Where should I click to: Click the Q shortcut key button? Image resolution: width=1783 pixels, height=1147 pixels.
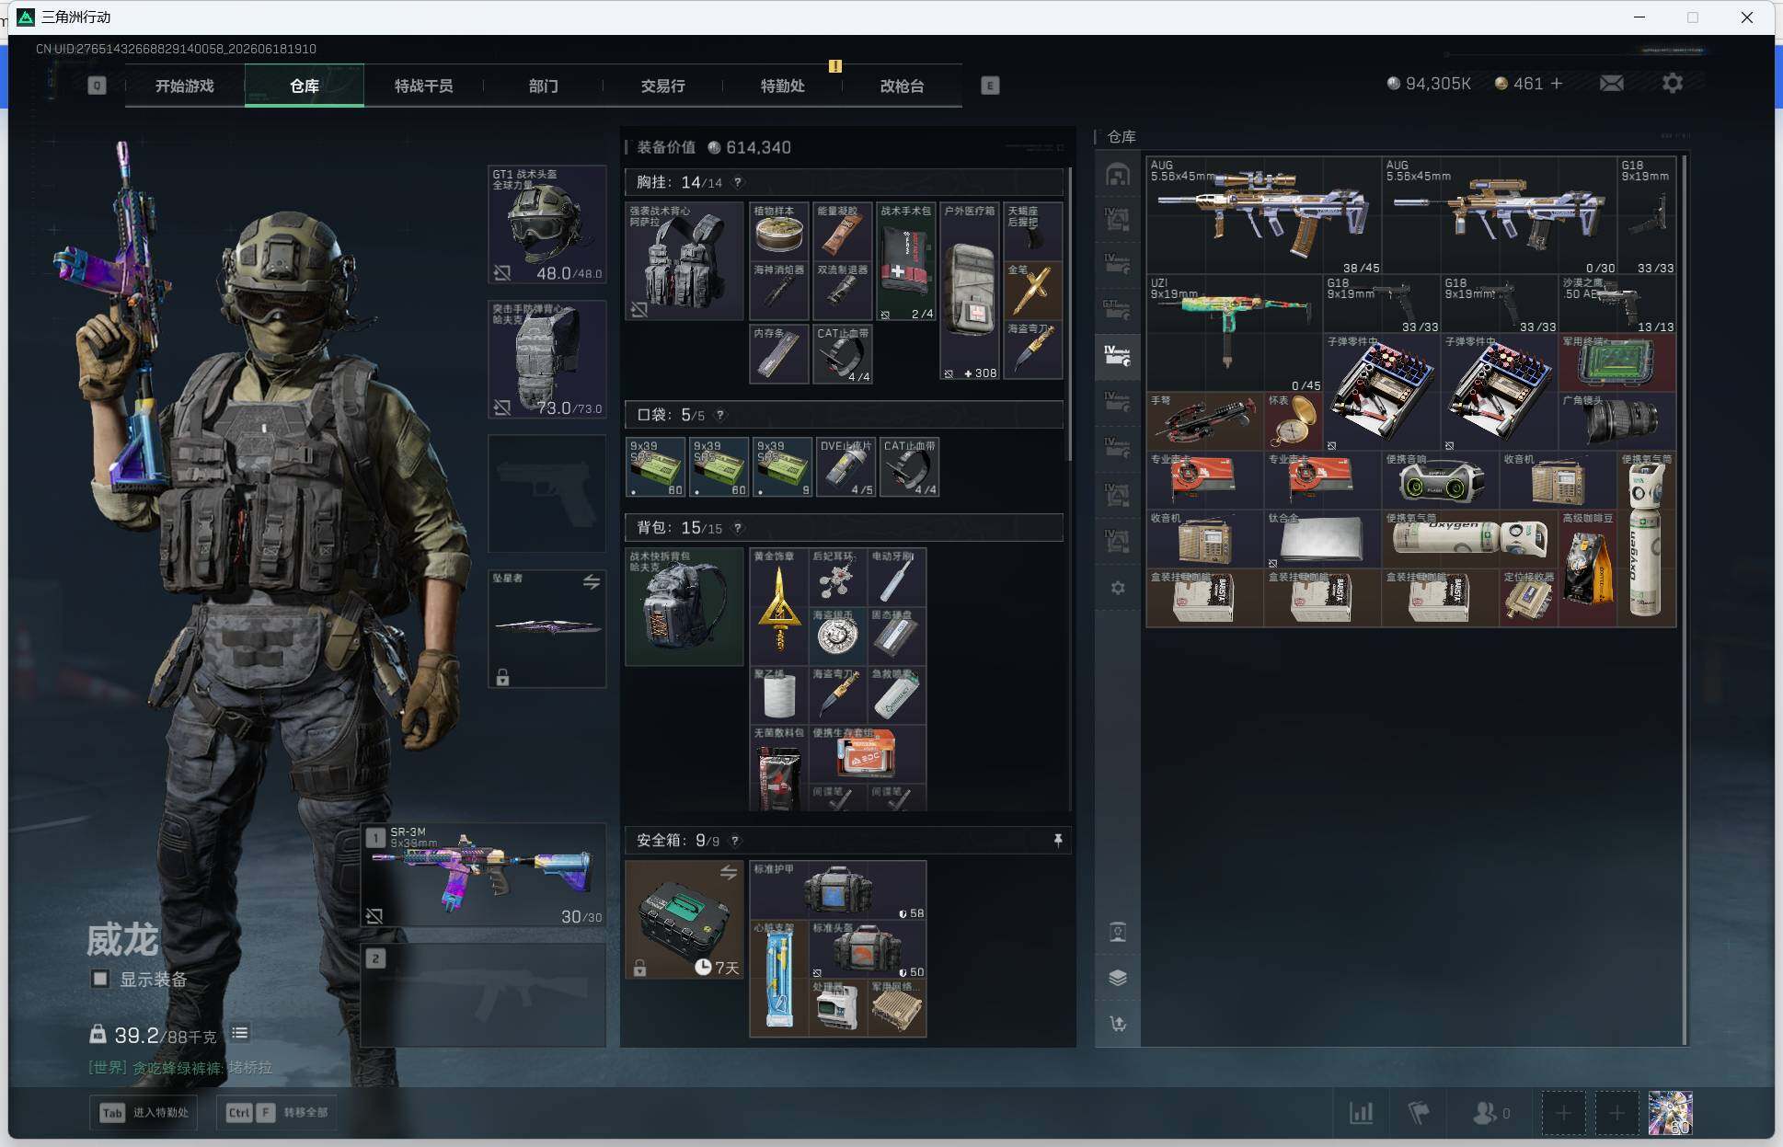click(x=97, y=86)
